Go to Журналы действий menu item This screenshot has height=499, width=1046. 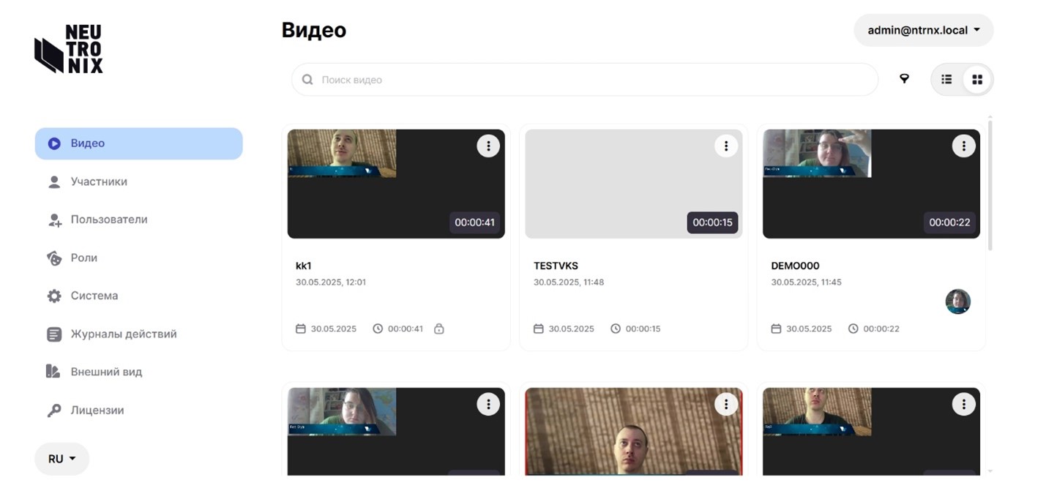tap(123, 334)
